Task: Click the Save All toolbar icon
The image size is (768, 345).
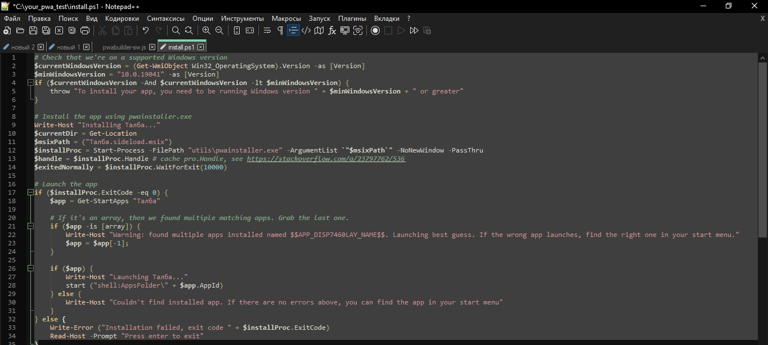Action: click(x=46, y=30)
